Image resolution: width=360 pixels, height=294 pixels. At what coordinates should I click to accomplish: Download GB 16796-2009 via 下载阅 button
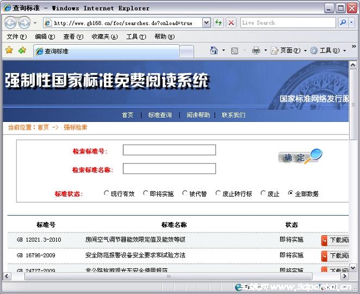tap(335, 255)
